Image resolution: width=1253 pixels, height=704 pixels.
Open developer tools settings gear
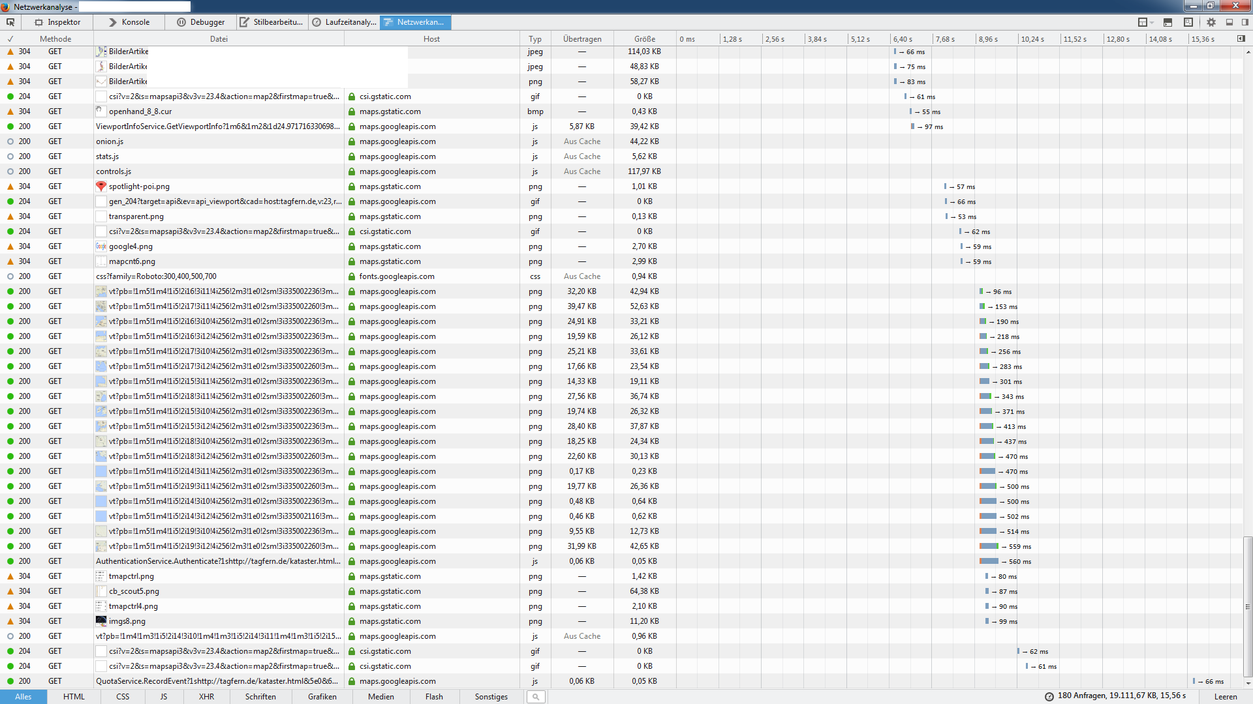coord(1211,22)
